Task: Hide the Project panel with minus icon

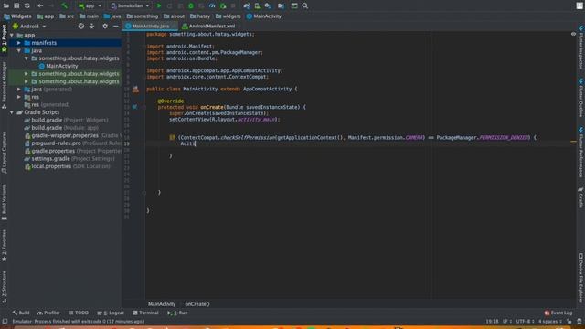Action: coord(116,27)
